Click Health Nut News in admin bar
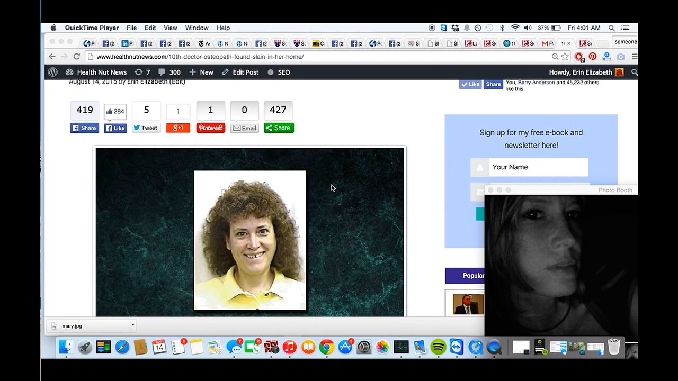Image resolution: width=678 pixels, height=381 pixels. (x=96, y=72)
